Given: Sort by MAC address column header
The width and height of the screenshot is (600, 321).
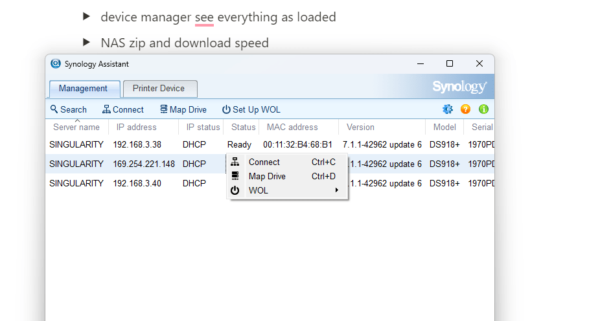Looking at the screenshot, I should [299, 127].
